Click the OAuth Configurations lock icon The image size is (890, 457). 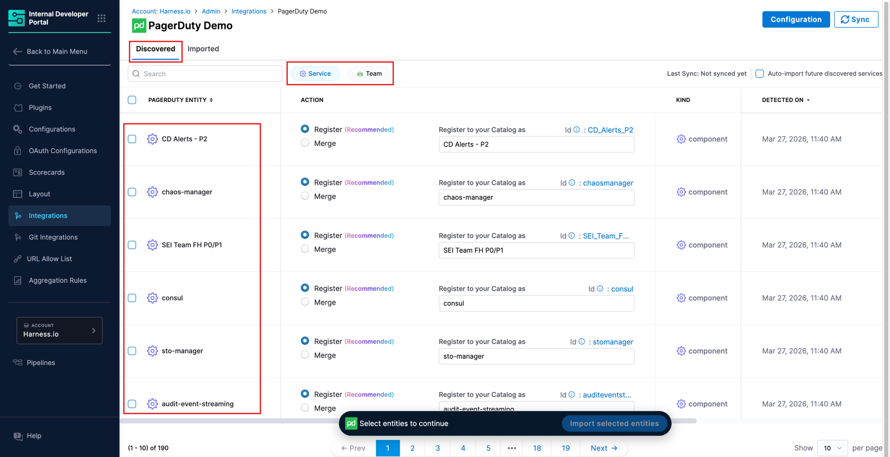click(x=18, y=151)
